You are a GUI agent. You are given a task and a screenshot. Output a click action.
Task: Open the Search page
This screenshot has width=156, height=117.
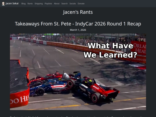tap(64, 3)
